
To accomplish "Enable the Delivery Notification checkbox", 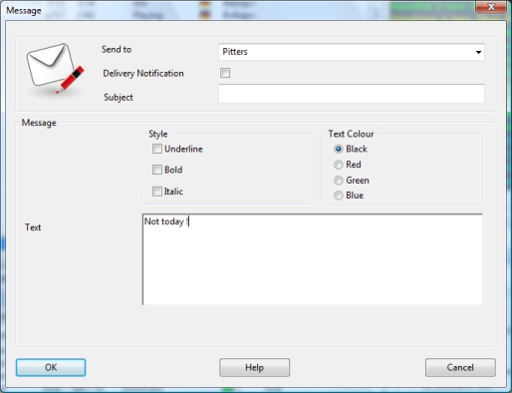I will click(225, 73).
